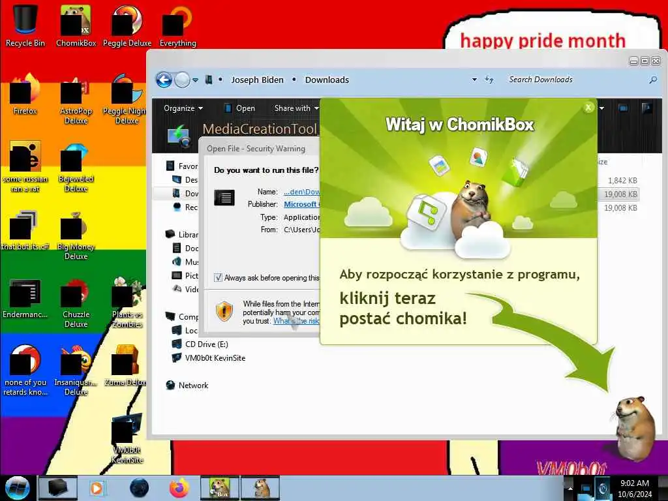This screenshot has height=501, width=668.
Task: Click the Downloads breadcrumb segment
Action: point(327,80)
